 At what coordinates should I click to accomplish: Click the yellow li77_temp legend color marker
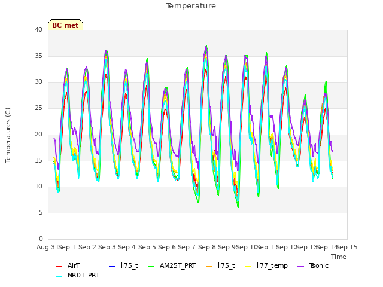pos(248,267)
